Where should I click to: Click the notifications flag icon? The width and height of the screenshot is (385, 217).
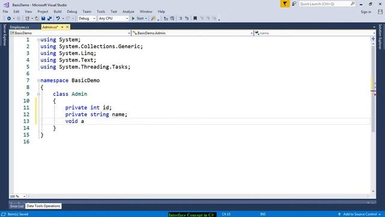(285, 4)
